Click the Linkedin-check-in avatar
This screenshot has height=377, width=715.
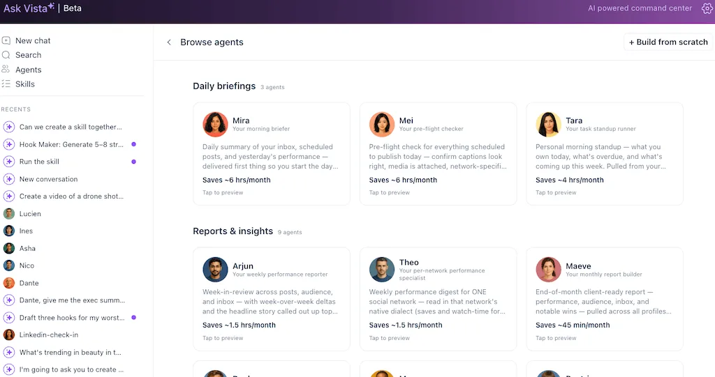pyautogui.click(x=8, y=334)
